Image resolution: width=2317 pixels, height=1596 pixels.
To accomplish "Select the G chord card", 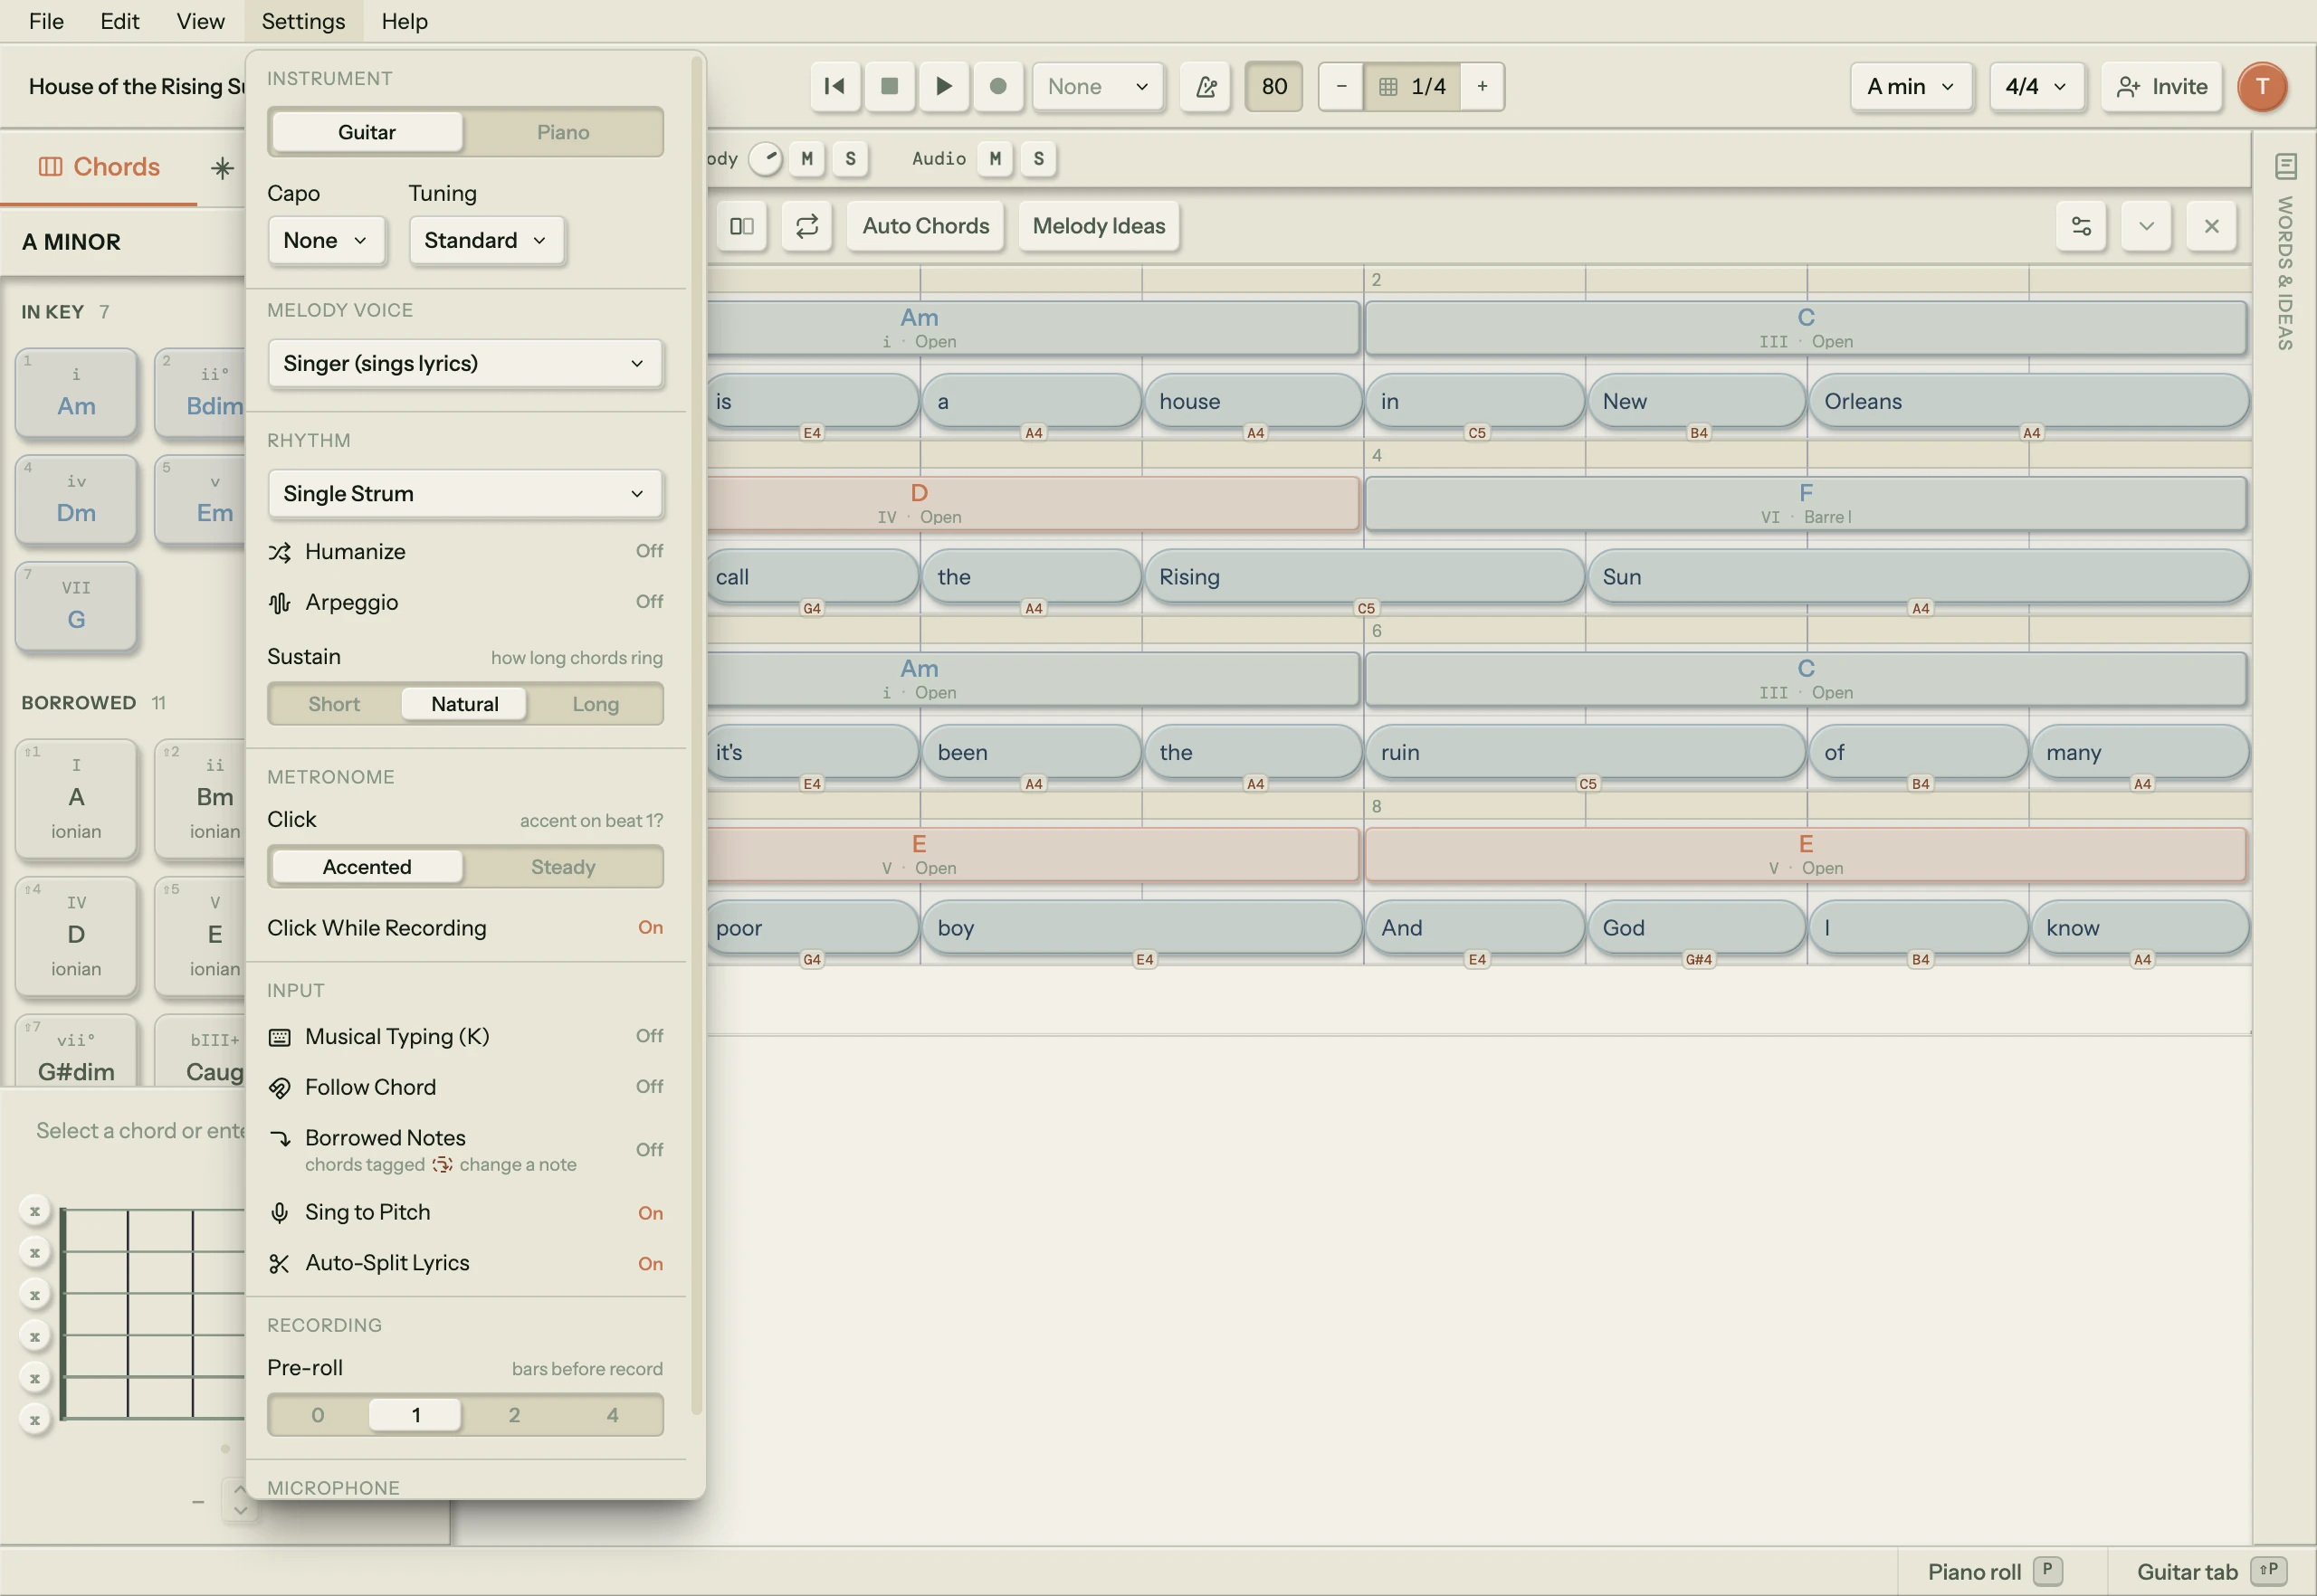I will click(76, 607).
